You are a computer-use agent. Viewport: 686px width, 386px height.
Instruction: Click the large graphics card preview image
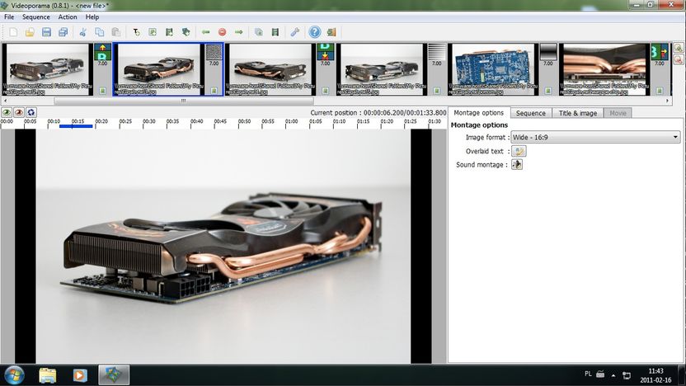223,246
